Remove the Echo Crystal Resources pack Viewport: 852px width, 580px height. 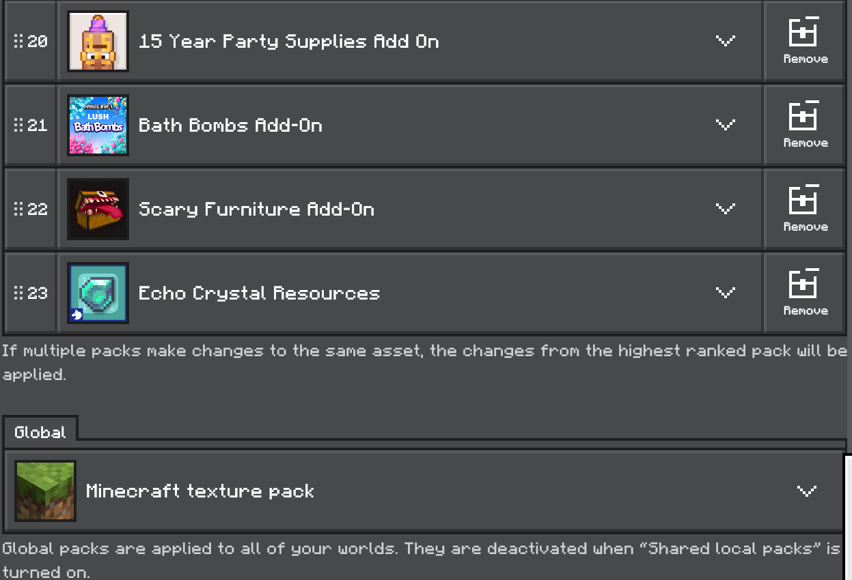point(805,293)
